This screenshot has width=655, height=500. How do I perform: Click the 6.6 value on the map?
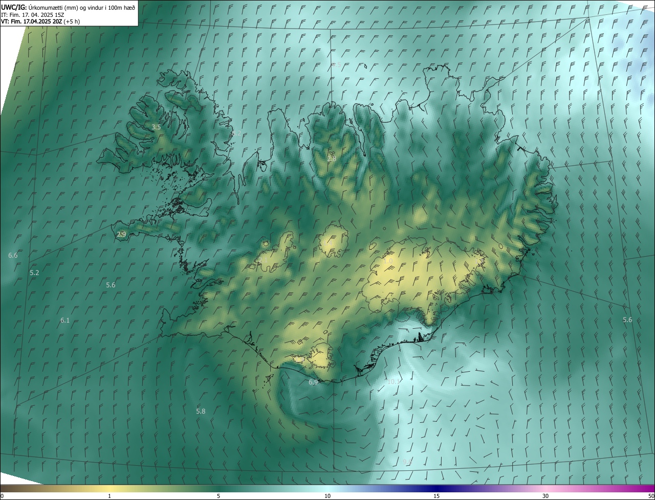point(13,255)
